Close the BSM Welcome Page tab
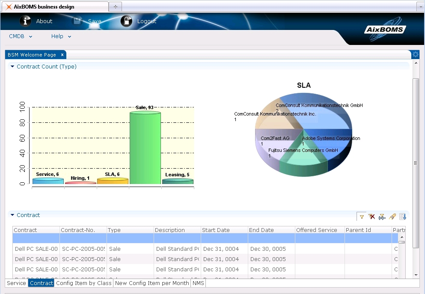The width and height of the screenshot is (425, 294). pos(62,55)
